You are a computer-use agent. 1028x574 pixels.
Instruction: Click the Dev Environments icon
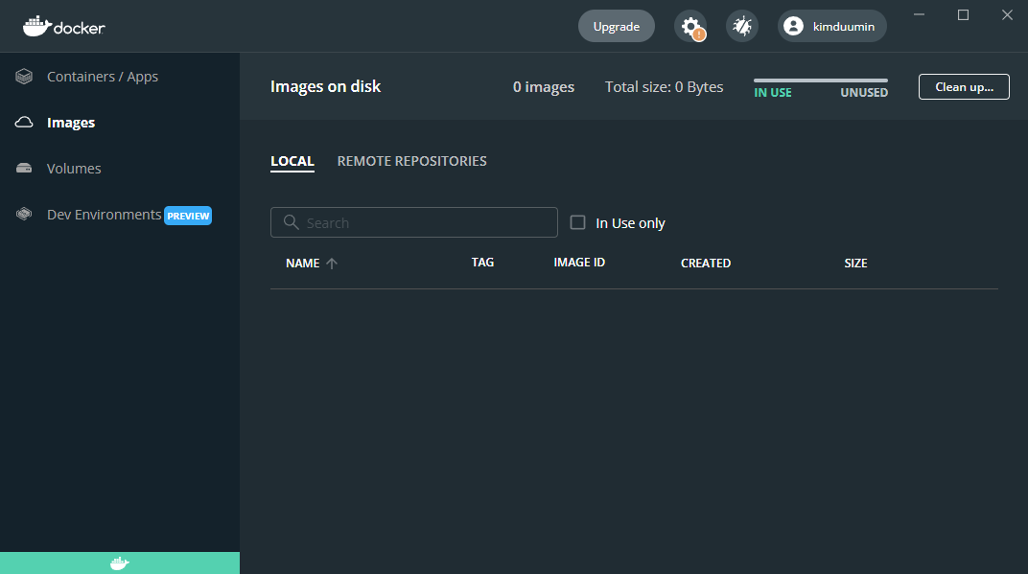point(24,215)
